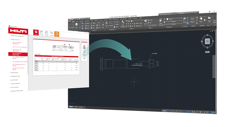Screen dimensions: 225x127
Task: Click the Array tool in Modify panel
Action: 98,28
